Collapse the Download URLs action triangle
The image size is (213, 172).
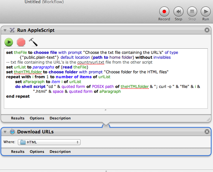(5, 132)
